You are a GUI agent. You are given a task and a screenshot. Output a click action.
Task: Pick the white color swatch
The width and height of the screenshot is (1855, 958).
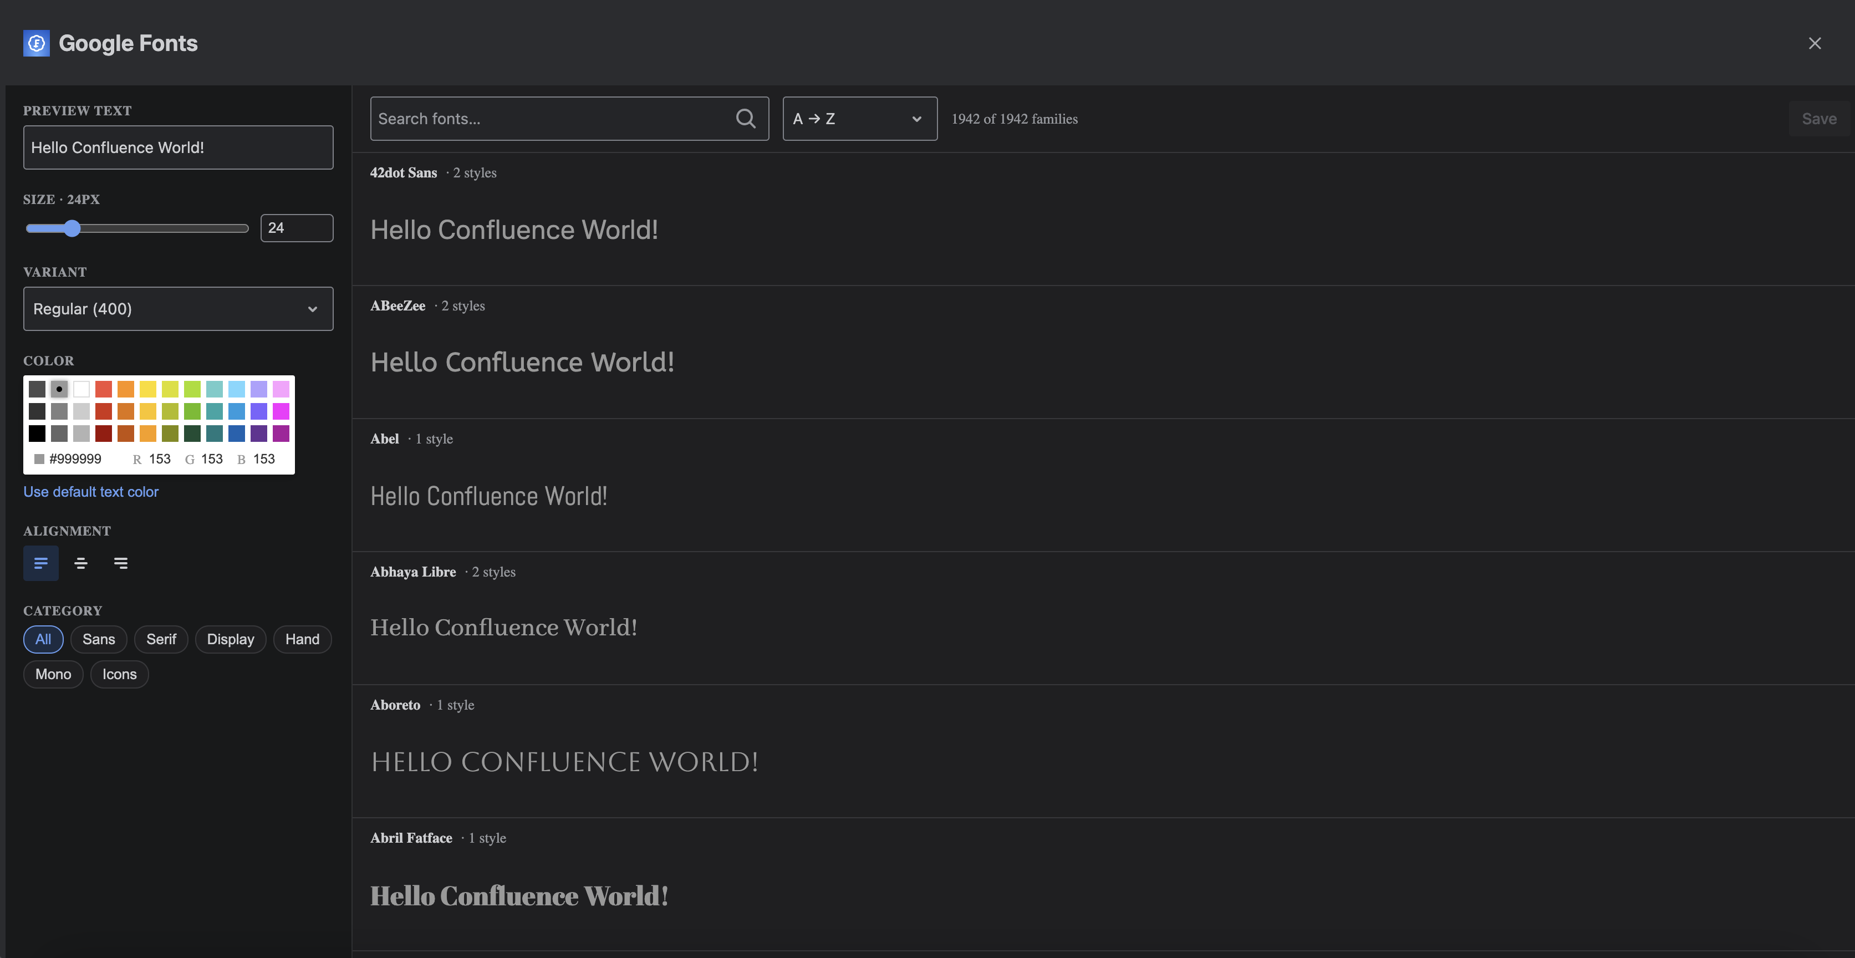(x=81, y=389)
